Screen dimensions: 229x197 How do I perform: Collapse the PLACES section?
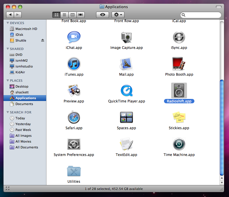pyautogui.click(x=8, y=80)
